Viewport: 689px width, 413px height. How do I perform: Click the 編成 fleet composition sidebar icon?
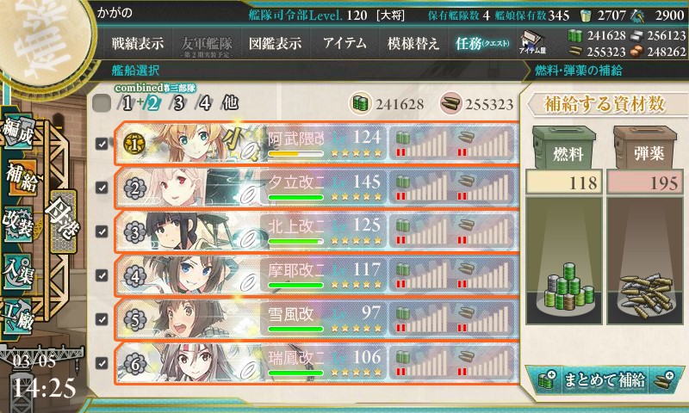(x=17, y=132)
